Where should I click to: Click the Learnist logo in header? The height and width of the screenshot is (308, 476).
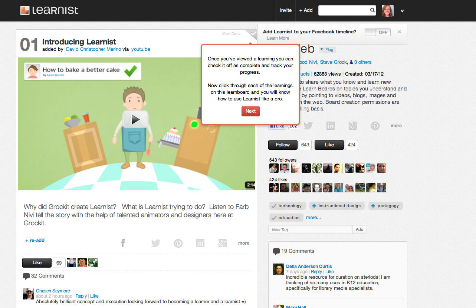pyautogui.click(x=49, y=10)
